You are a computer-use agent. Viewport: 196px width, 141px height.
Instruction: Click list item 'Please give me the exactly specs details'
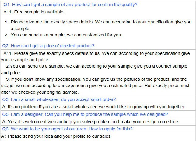101,22
